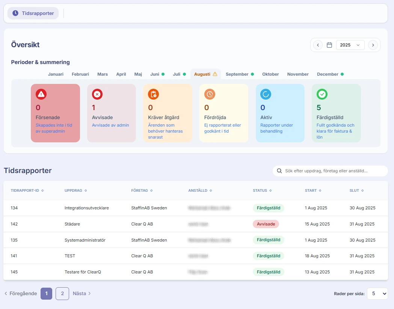
Task: Click the warning triangle beside Augusti
Action: point(215,74)
